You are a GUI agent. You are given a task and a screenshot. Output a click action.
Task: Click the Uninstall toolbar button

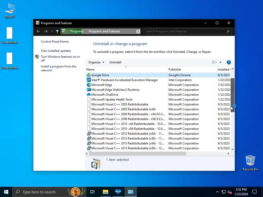point(115,62)
